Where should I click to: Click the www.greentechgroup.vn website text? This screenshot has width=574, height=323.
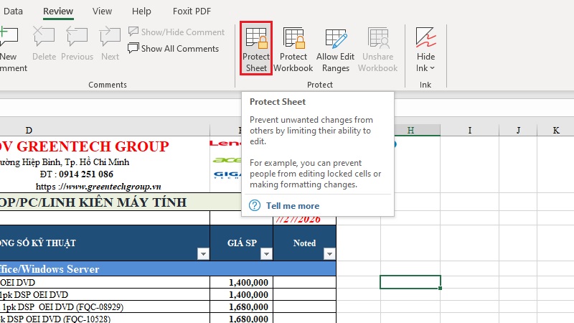tap(113, 187)
